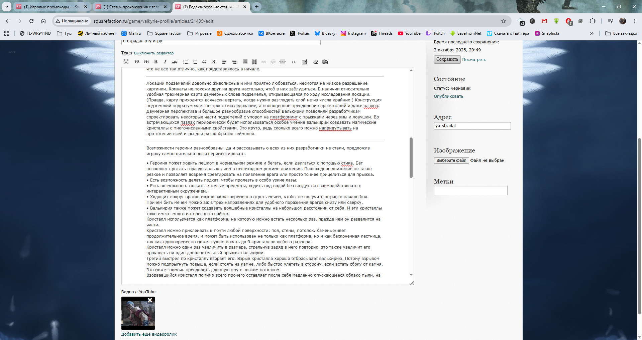Click the Опубликовать link
The width and height of the screenshot is (642, 340).
448,96
